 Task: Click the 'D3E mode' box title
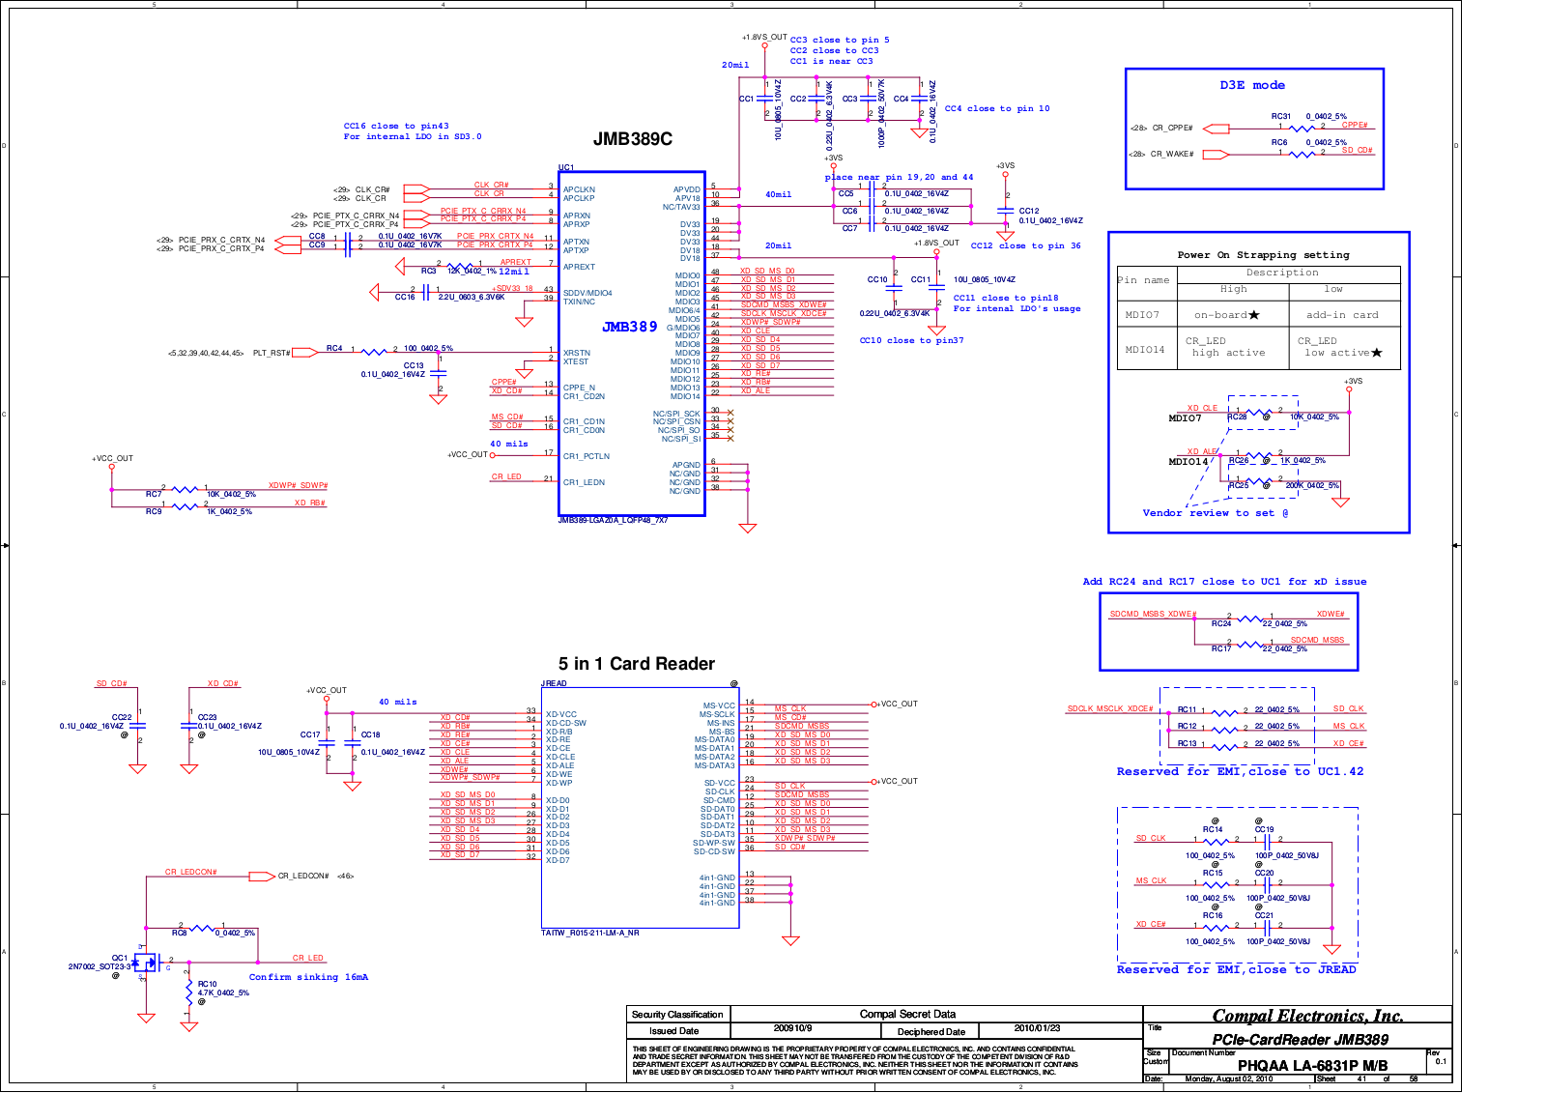point(1251,85)
